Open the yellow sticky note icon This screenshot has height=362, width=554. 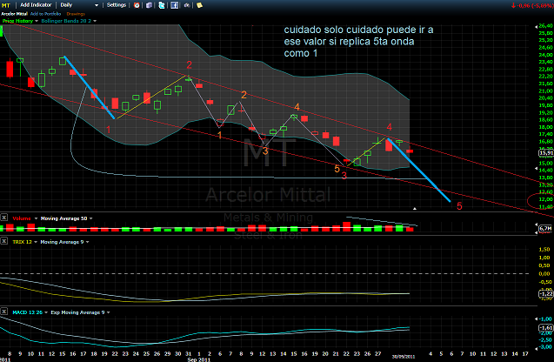[200, 5]
